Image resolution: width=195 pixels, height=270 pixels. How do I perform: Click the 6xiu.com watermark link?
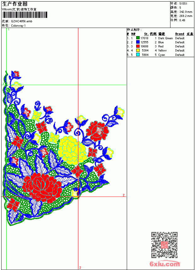[x=164, y=264]
